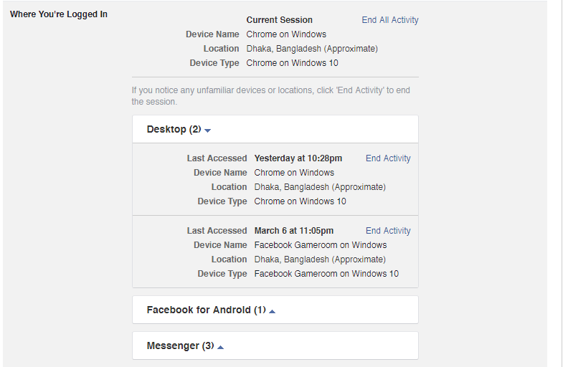
Task: Select Gameroom session Dhaka location text
Action: (x=320, y=259)
